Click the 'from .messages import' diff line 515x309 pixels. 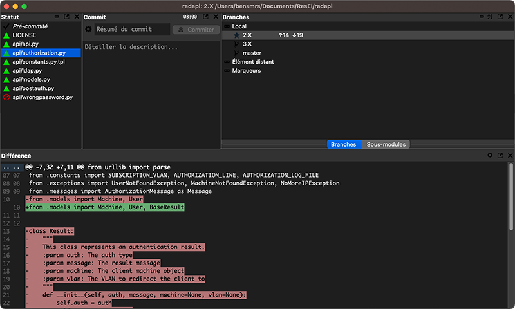point(120,191)
